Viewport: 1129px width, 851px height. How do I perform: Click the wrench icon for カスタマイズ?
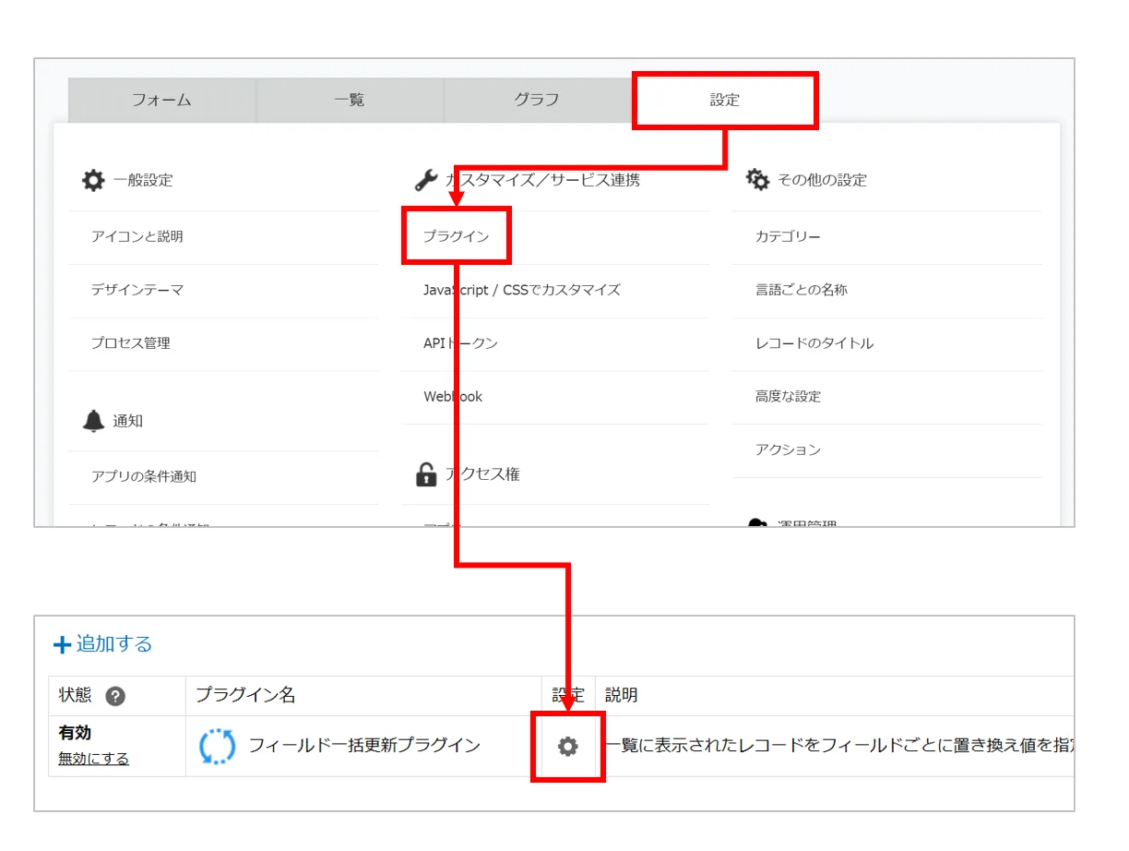425,179
